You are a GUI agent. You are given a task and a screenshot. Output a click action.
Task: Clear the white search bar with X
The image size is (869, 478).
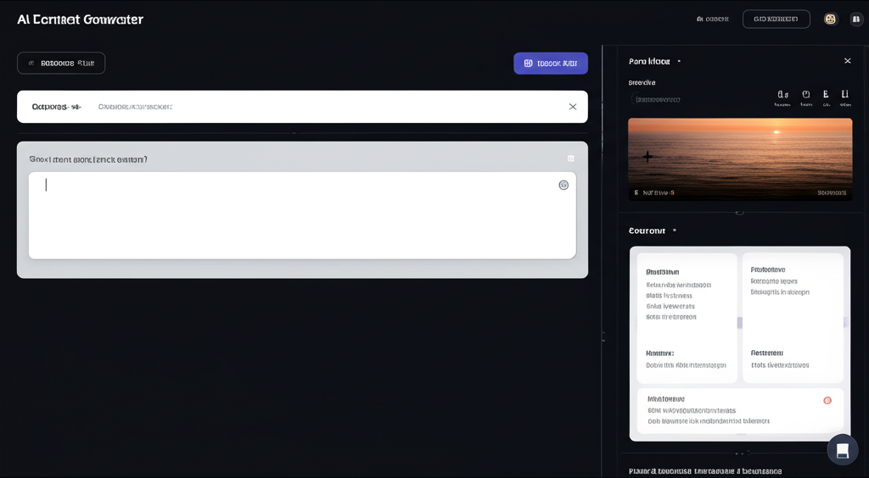[x=572, y=107]
